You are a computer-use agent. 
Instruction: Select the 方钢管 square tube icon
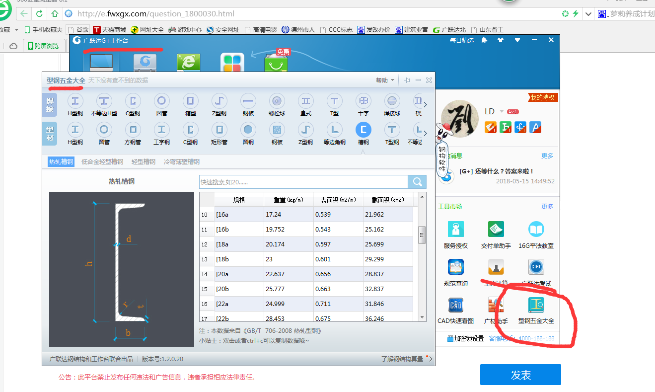coord(133,130)
